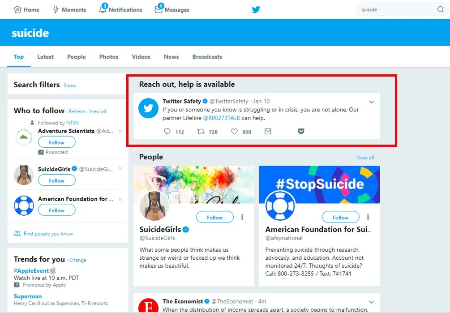Viewport: 450px width, 313px height.
Task: Open the Superman trend
Action: point(28,296)
